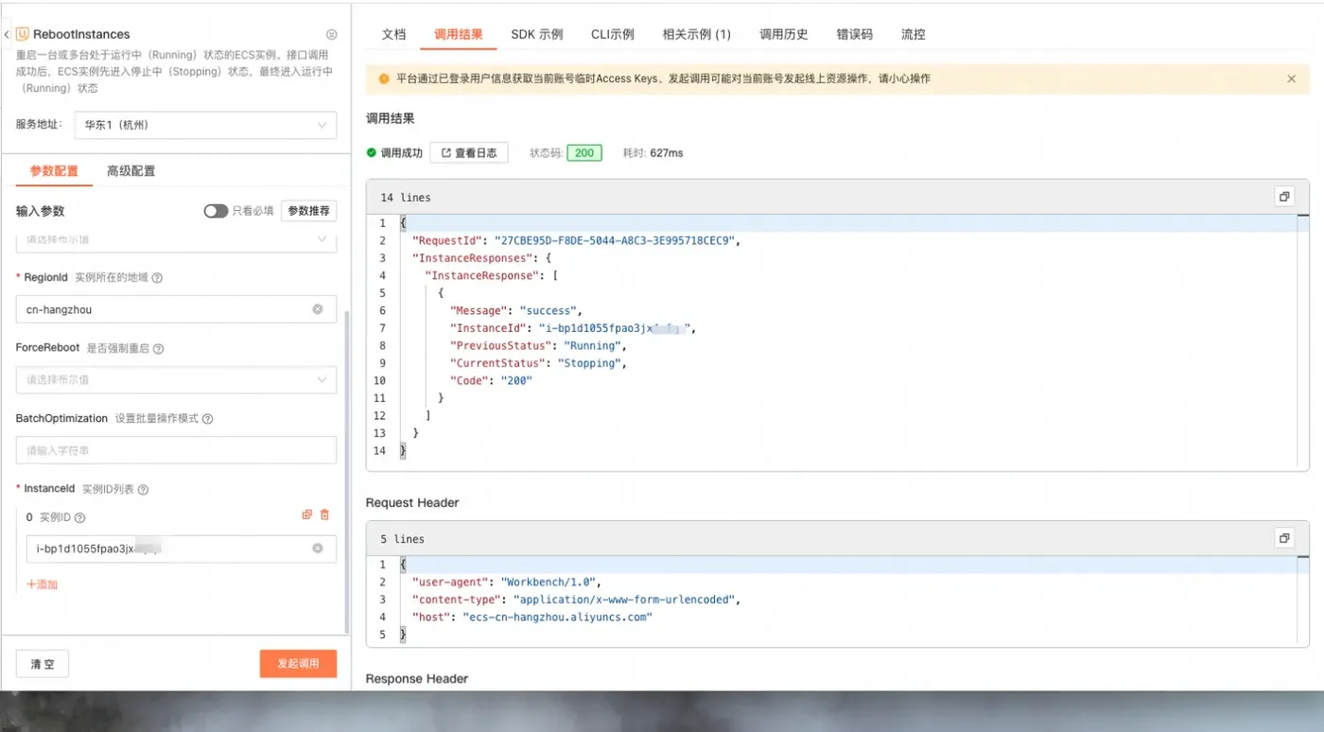The image size is (1324, 732).
Task: Click the orange RebootInstances API icon
Action: (23, 34)
